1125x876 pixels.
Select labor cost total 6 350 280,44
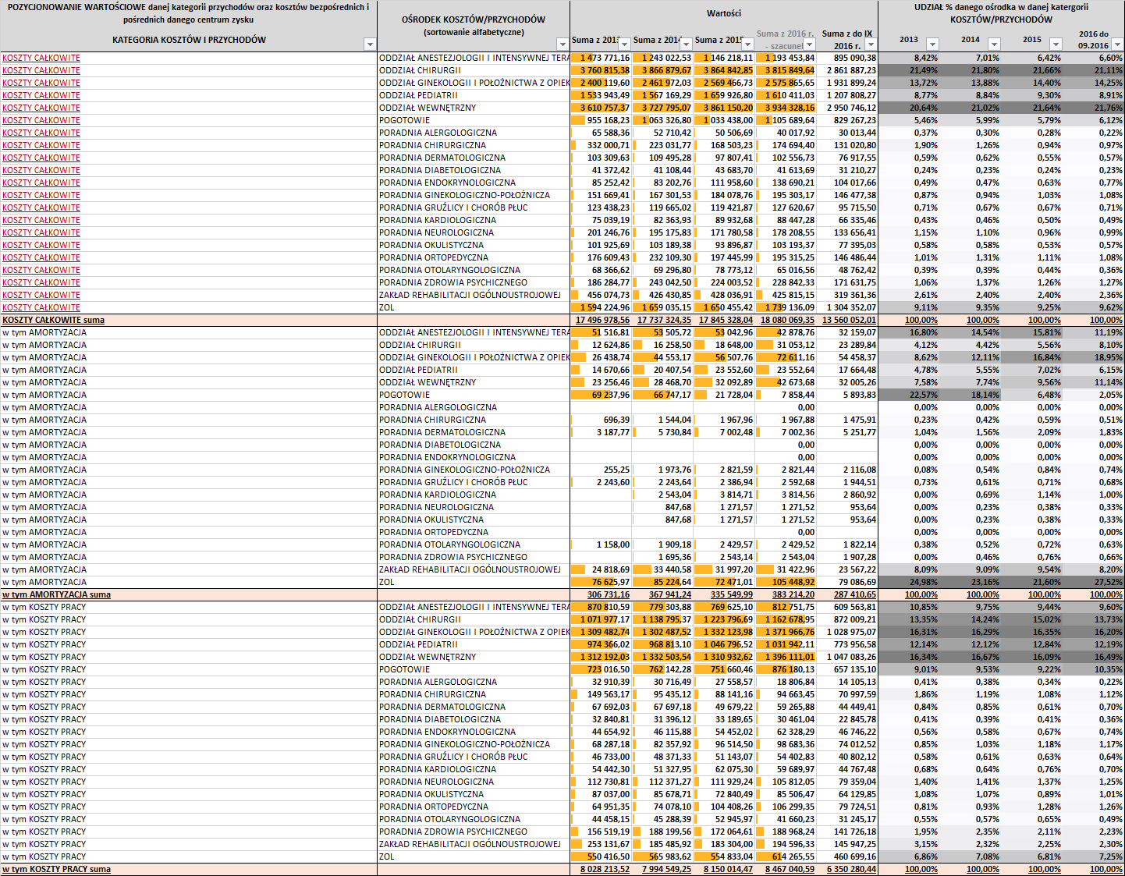point(847,869)
